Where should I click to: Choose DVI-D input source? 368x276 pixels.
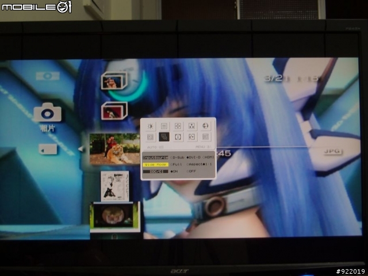click(194, 158)
